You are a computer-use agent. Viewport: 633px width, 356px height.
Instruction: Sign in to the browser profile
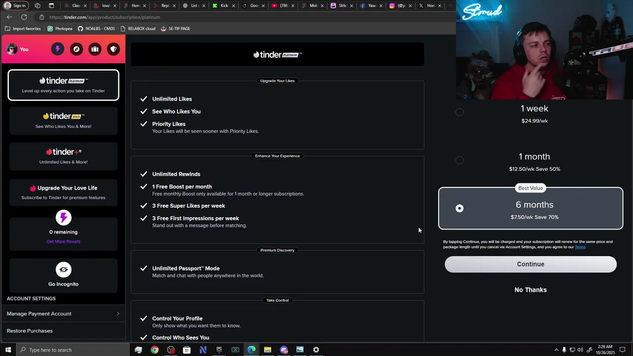pyautogui.click(x=16, y=5)
